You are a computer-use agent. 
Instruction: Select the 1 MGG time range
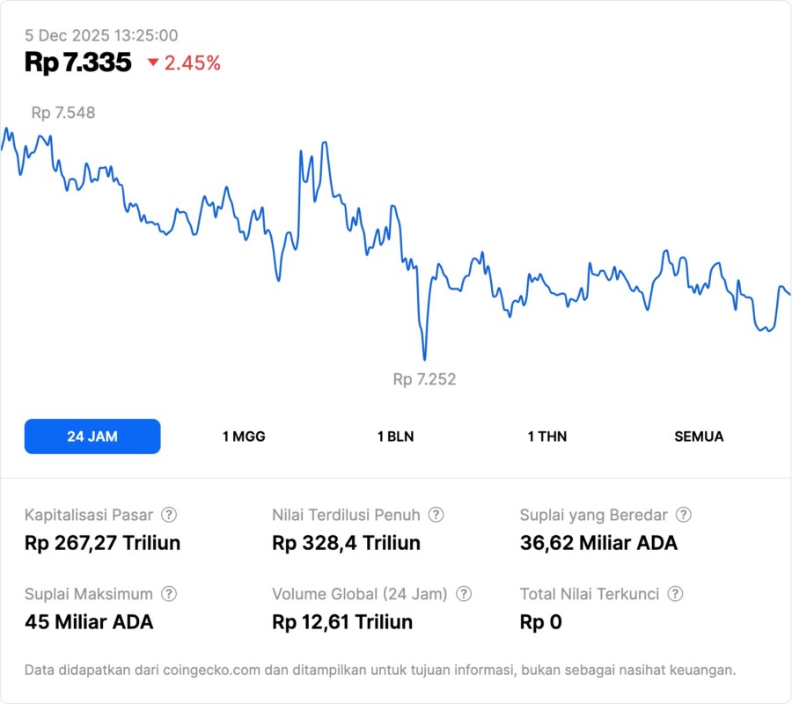click(244, 436)
